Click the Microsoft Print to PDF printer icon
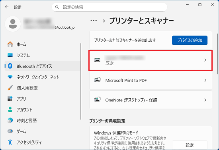Image resolution: width=219 pixels, height=150 pixels. (97, 80)
